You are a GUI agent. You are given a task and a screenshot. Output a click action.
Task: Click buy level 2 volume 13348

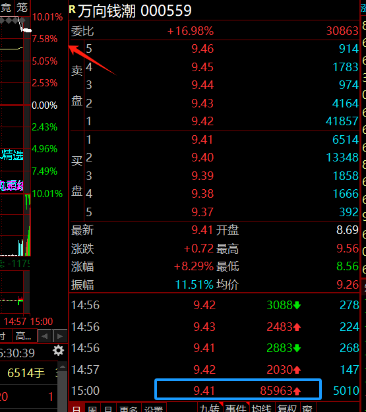click(342, 158)
